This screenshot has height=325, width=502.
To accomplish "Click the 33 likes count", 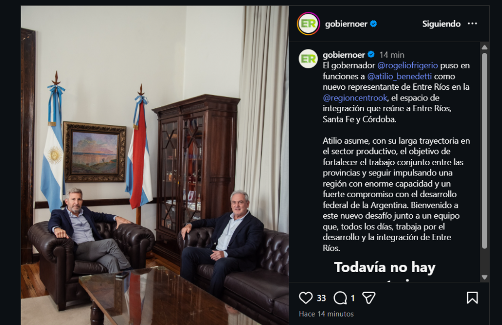I will click(x=321, y=299).
